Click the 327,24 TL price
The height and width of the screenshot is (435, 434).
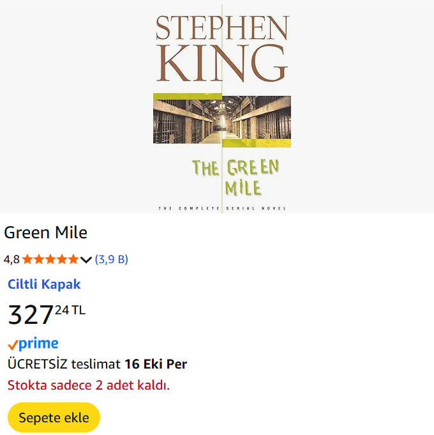46,314
